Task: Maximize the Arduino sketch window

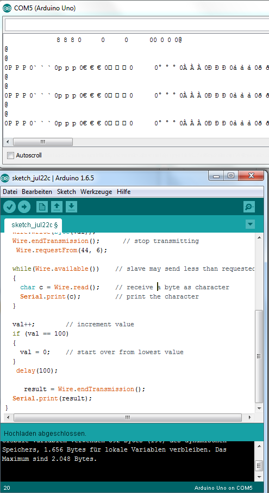Action: [x=231, y=176]
